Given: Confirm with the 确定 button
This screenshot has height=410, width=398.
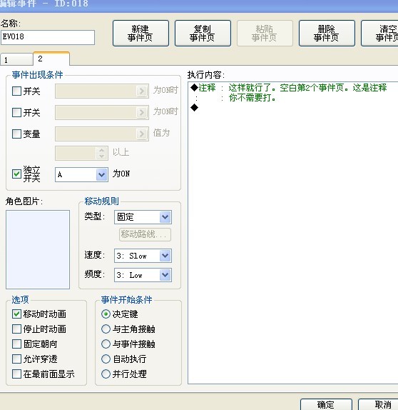Looking at the screenshot, I should click(326, 404).
